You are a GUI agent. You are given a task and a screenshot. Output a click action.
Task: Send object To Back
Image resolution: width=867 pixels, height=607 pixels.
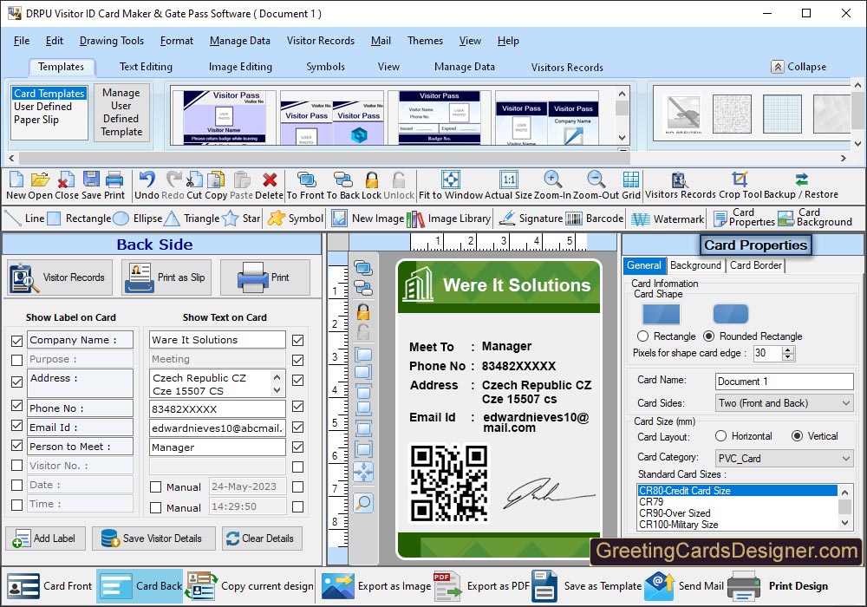(x=342, y=179)
